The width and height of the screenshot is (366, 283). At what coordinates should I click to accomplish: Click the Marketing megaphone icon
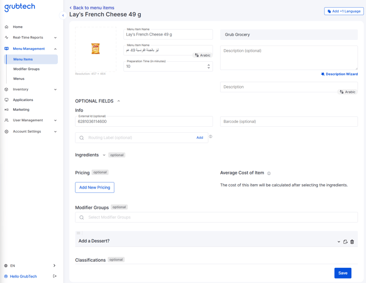coord(7,109)
